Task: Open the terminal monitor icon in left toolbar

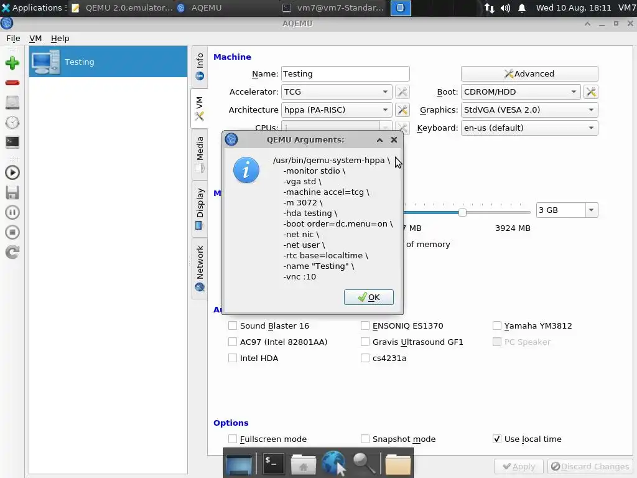Action: pos(12,142)
